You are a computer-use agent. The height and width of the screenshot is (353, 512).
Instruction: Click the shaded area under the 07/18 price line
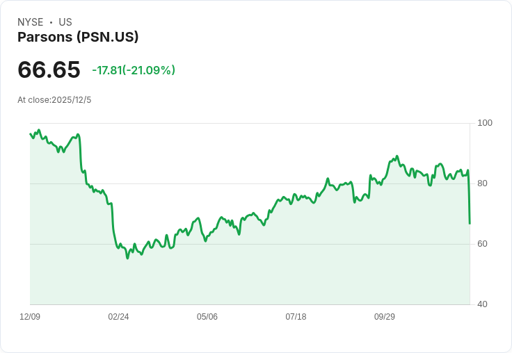click(296, 254)
